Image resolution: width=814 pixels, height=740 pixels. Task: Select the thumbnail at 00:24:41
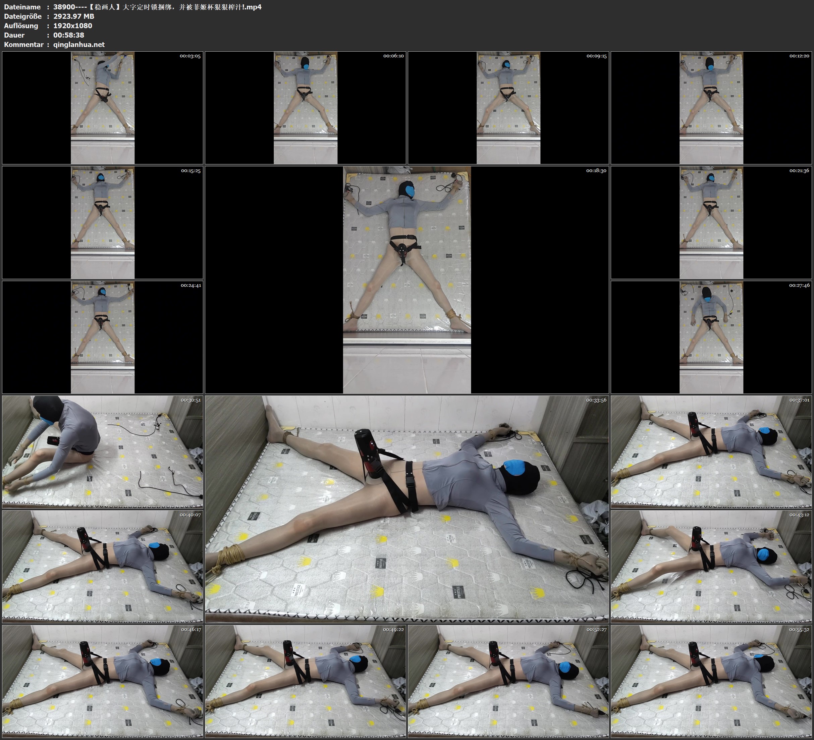point(103,337)
